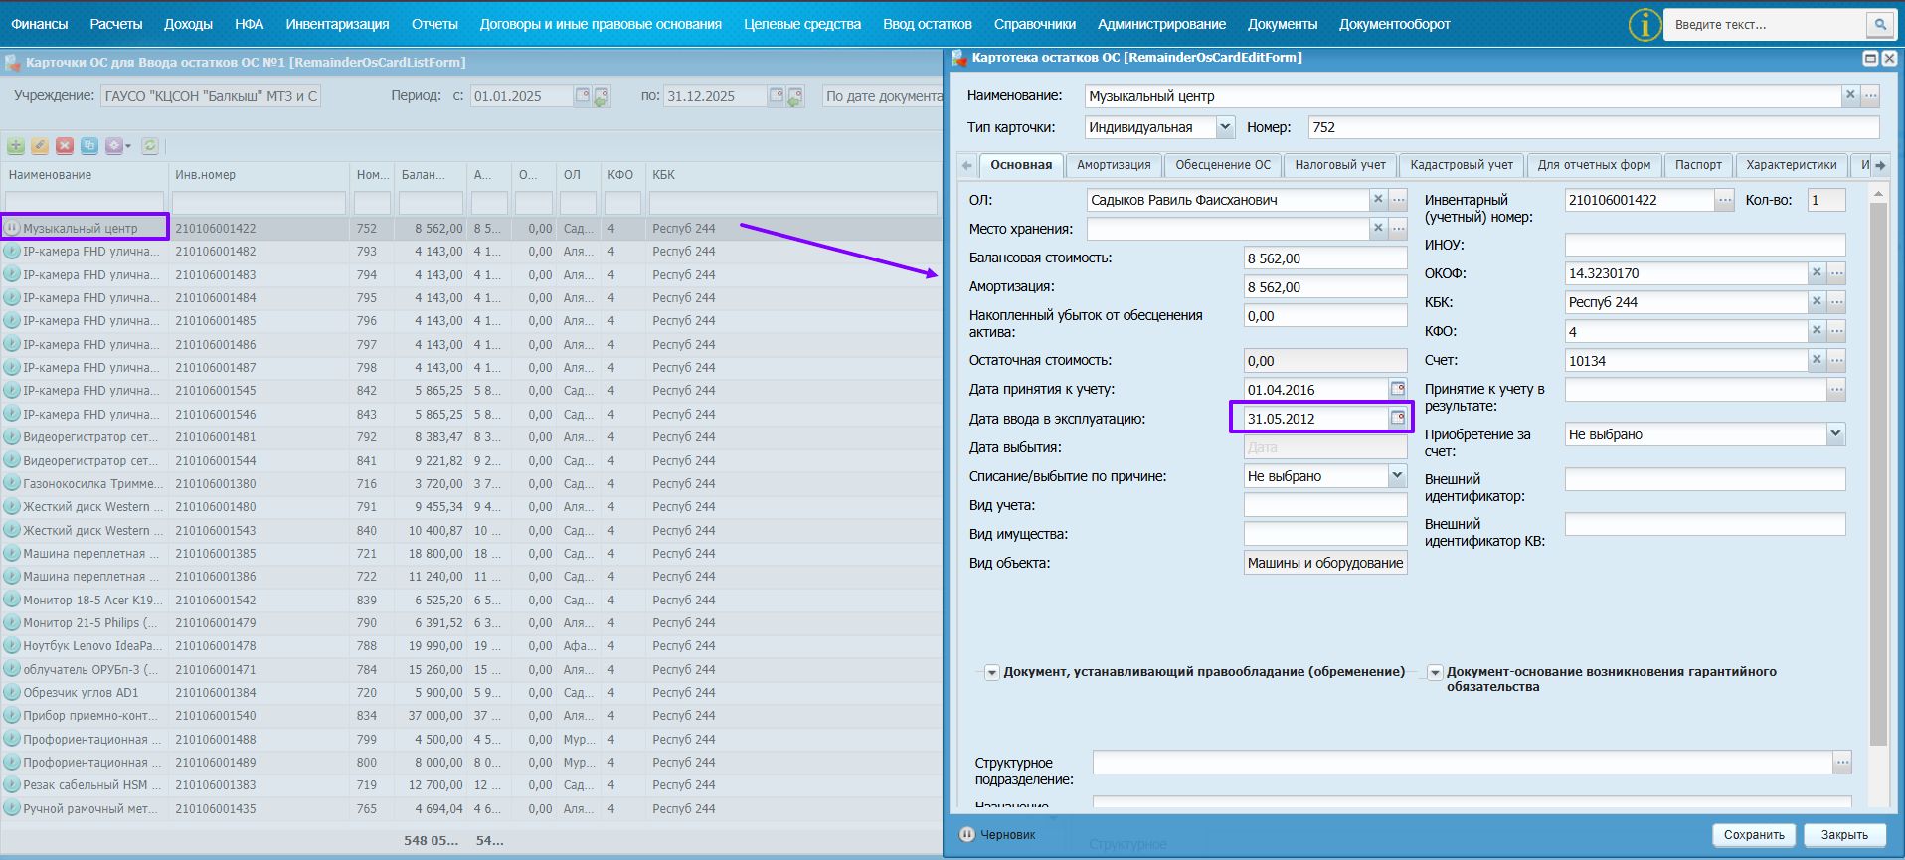Screen dimensions: 1905x860
Task: Open Списание/выбытие по причине dropdown
Action: (x=1397, y=476)
